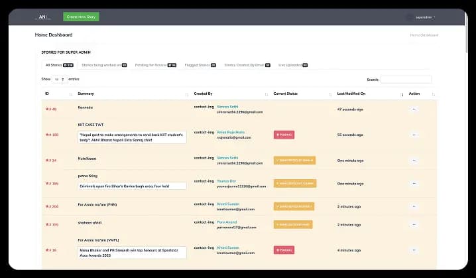Click the '4 minutes ago' timestamp
Screen dimensions: 476x278
click(x=349, y=250)
